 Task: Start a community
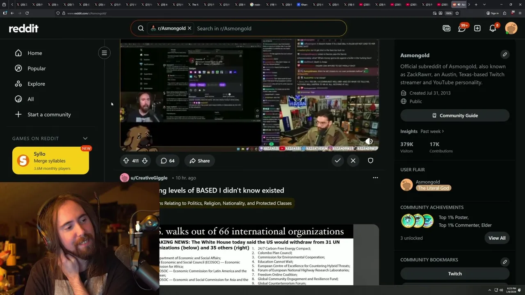(49, 114)
